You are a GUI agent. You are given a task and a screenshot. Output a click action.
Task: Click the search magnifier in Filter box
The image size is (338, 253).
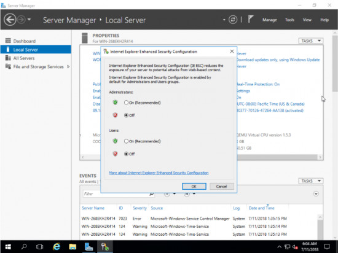tap(152, 194)
